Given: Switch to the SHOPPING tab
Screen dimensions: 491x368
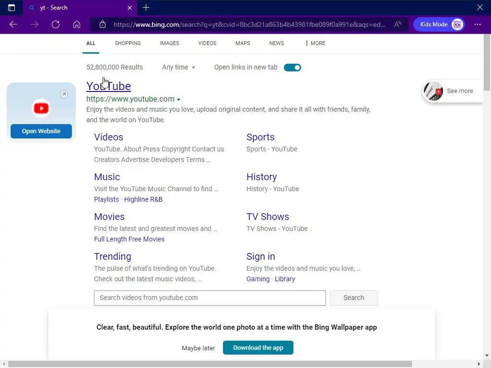Looking at the screenshot, I should tap(128, 43).
